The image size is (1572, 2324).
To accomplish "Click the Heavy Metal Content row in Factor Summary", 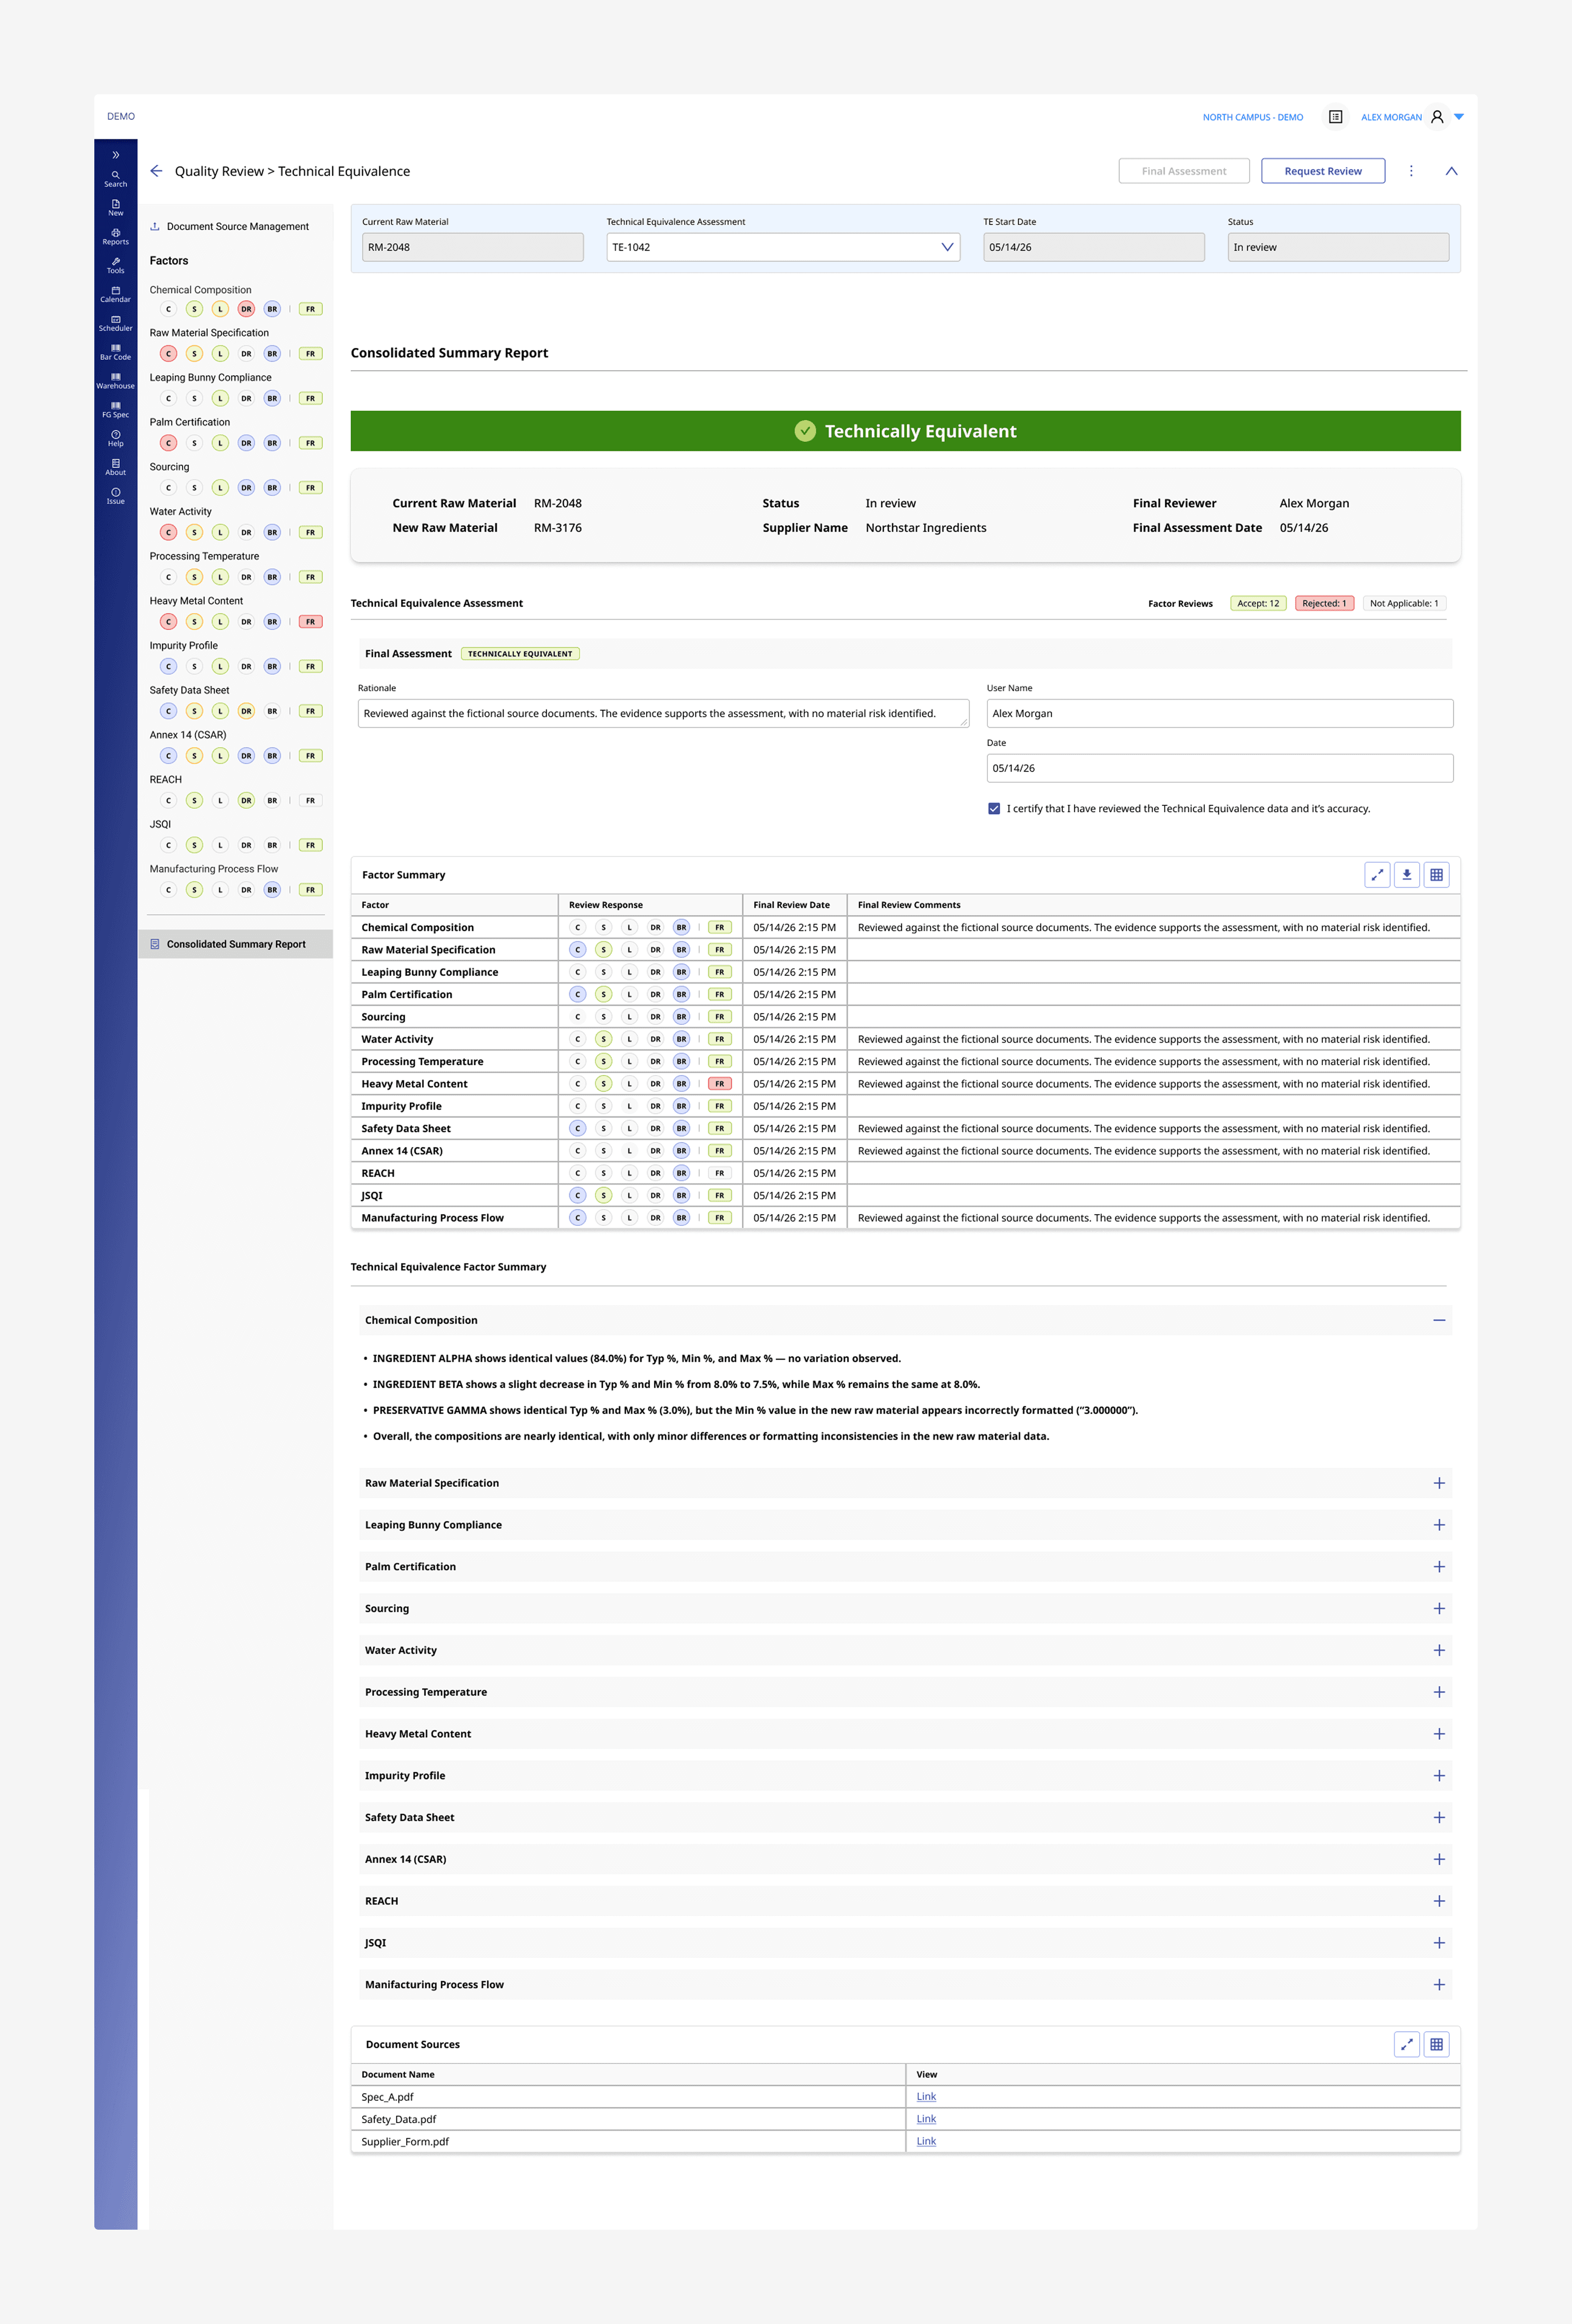I will point(905,1084).
